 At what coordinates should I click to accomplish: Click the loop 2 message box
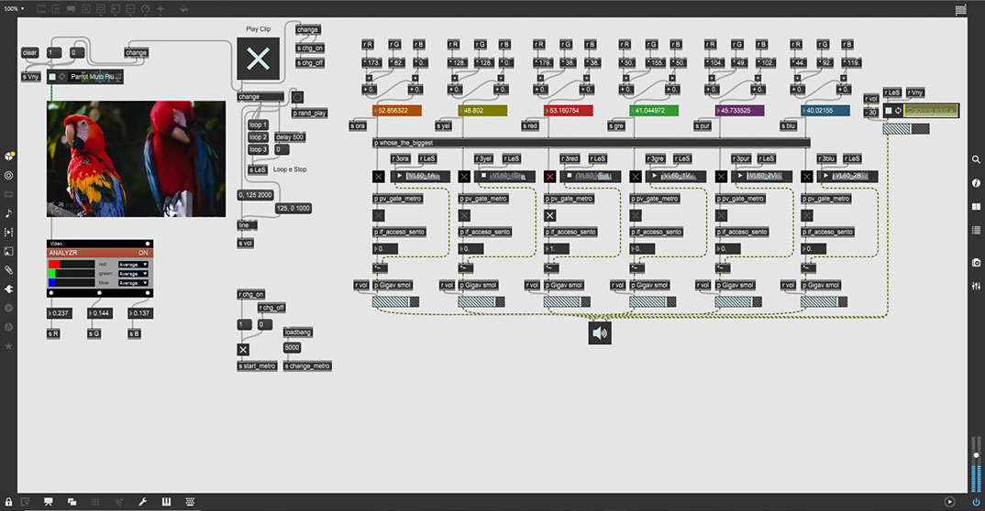tap(259, 137)
